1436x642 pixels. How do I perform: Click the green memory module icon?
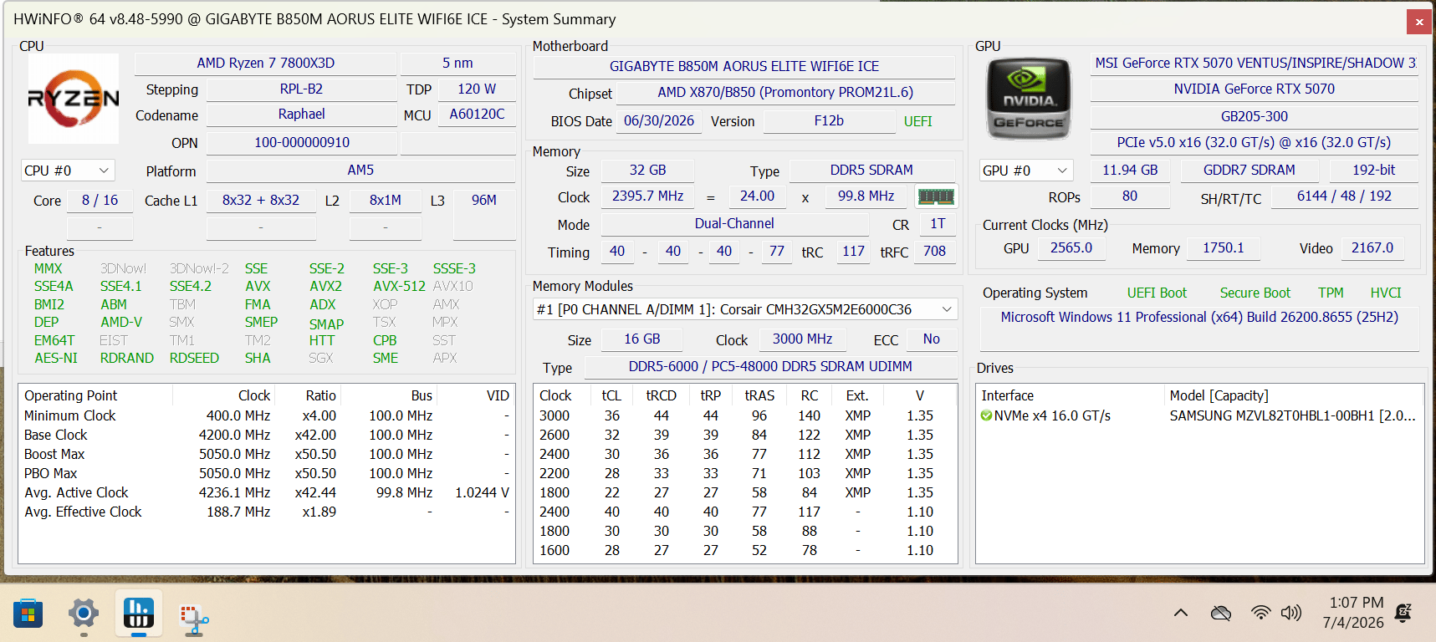(x=936, y=196)
